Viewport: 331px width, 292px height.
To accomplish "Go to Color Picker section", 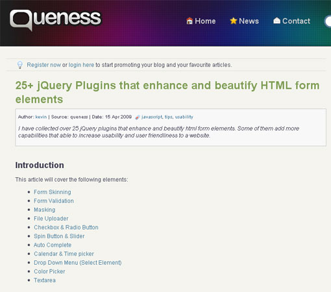I will (x=49, y=271).
